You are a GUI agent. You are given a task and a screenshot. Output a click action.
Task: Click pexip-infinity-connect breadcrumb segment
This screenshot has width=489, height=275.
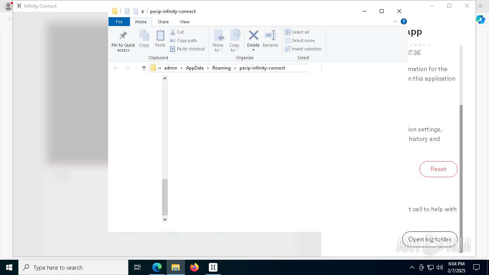click(x=262, y=68)
